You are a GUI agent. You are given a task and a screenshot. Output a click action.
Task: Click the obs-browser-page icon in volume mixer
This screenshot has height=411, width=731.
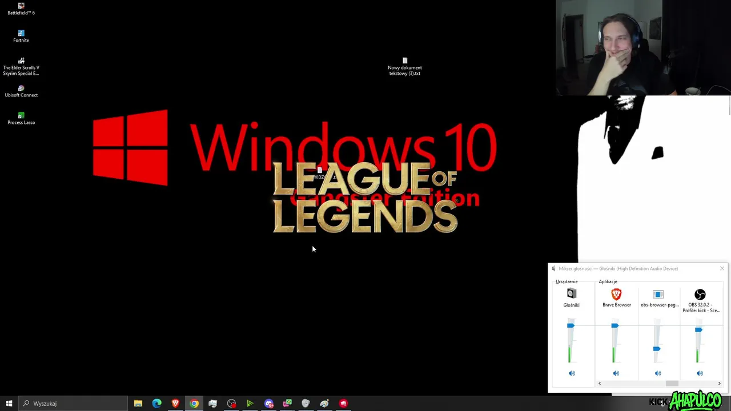pyautogui.click(x=658, y=294)
